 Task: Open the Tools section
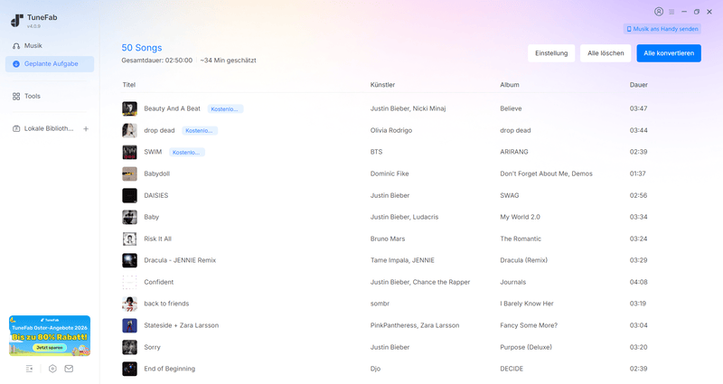click(x=50, y=97)
